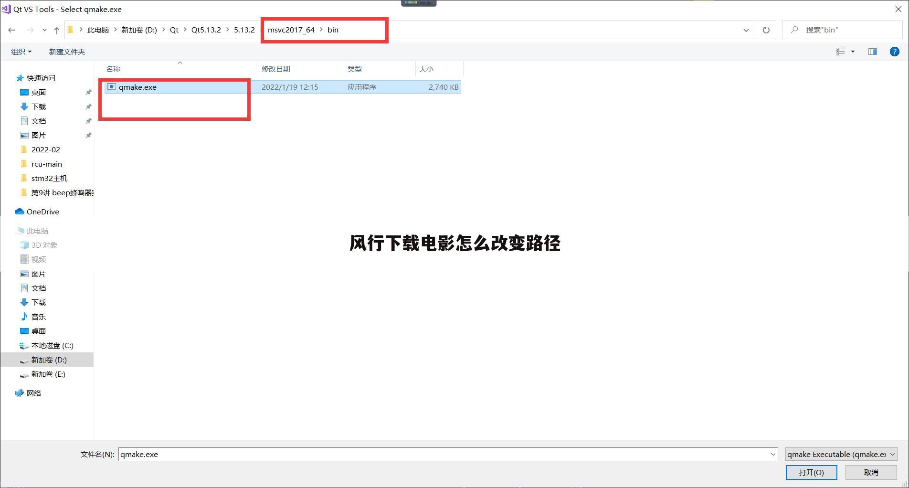Expand the address bar history dropdown
The width and height of the screenshot is (909, 488).
(746, 30)
